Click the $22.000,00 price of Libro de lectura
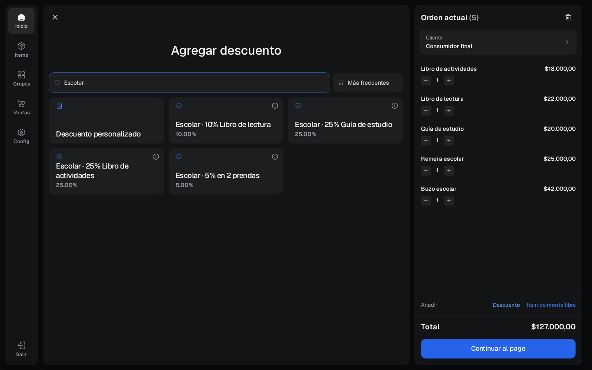Viewport: 592px width, 370px height. point(560,99)
